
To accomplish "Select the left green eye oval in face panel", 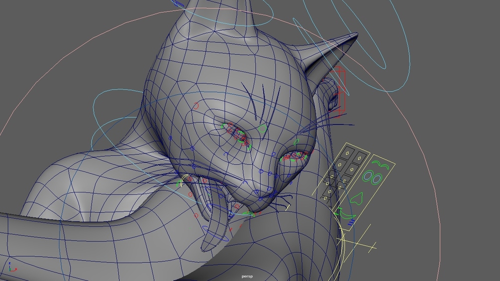I will pos(368,176).
